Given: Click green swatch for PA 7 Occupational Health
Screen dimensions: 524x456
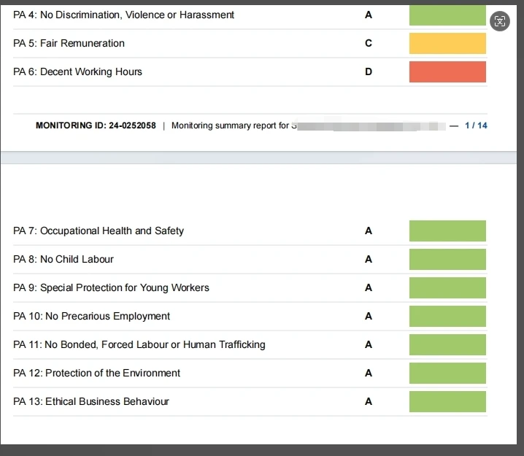Looking at the screenshot, I should pos(447,231).
